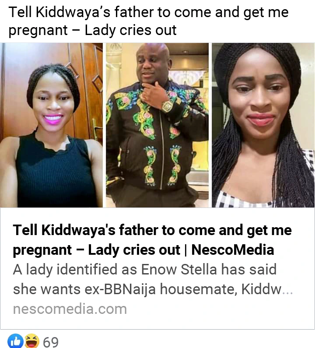Click the Haha laughing reaction icon
This screenshot has width=315, height=348.
(x=31, y=341)
